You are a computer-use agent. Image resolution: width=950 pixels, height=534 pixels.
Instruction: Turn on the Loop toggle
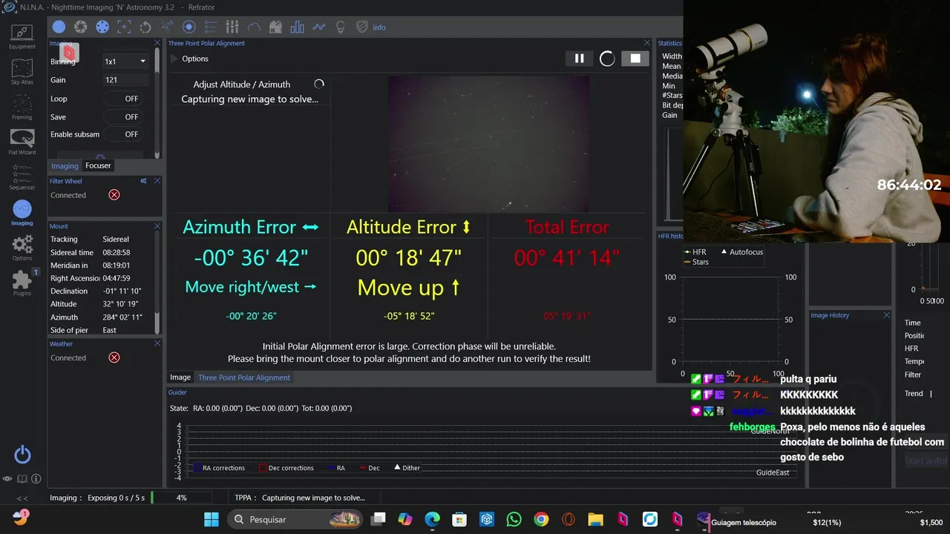(x=122, y=99)
